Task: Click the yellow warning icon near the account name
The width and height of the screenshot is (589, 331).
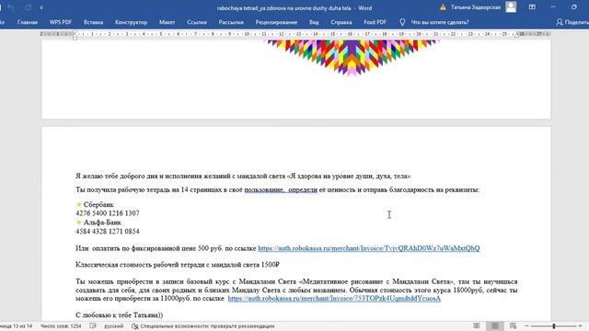Action: pyautogui.click(x=443, y=7)
